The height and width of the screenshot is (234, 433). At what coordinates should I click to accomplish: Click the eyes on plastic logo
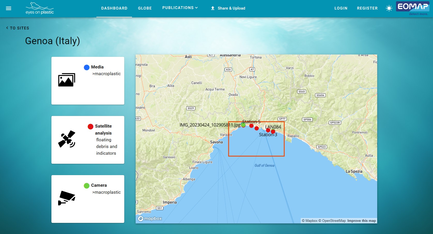pos(39,8)
